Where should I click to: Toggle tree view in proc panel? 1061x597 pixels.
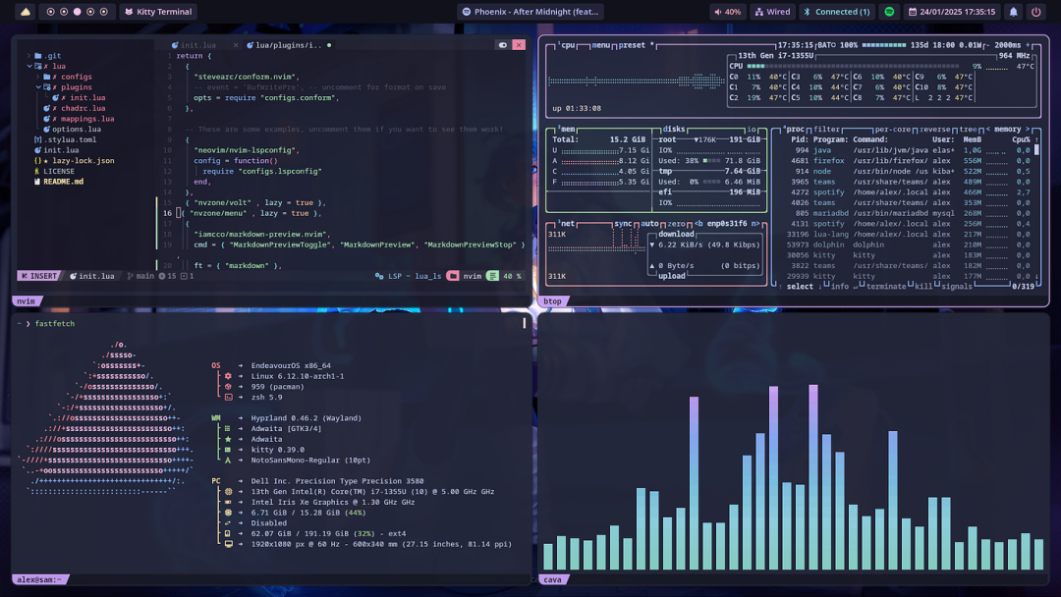pos(968,130)
